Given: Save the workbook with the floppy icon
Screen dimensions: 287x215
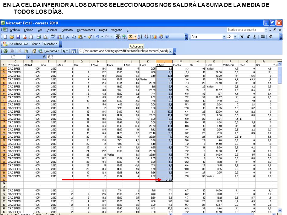Looking at the screenshot, I should (x=18, y=37).
